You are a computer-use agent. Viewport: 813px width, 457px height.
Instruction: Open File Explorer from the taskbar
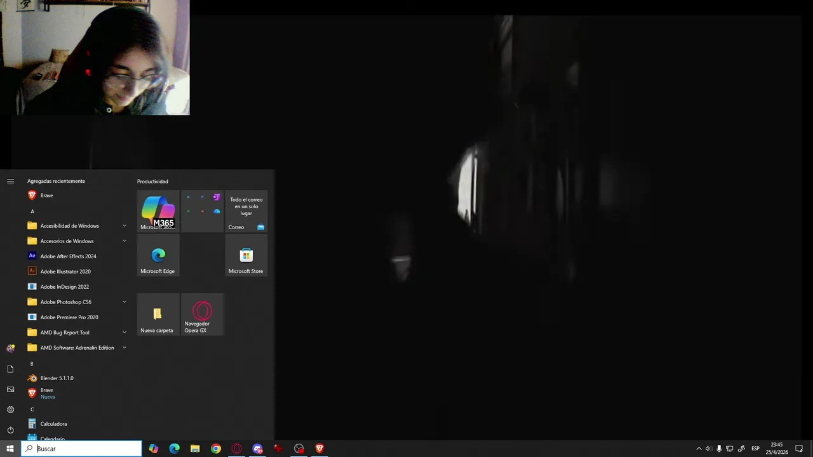(x=195, y=449)
